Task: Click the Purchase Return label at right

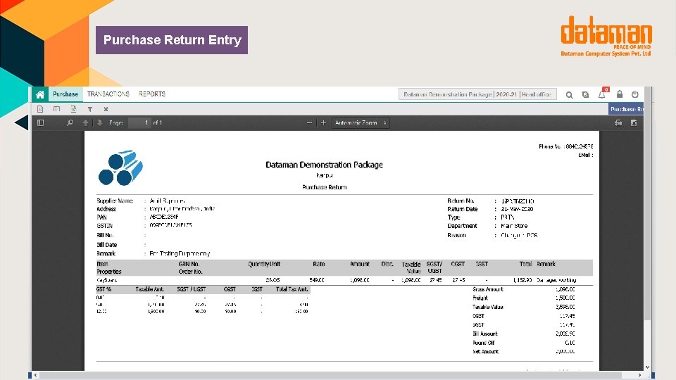Action: [627, 109]
